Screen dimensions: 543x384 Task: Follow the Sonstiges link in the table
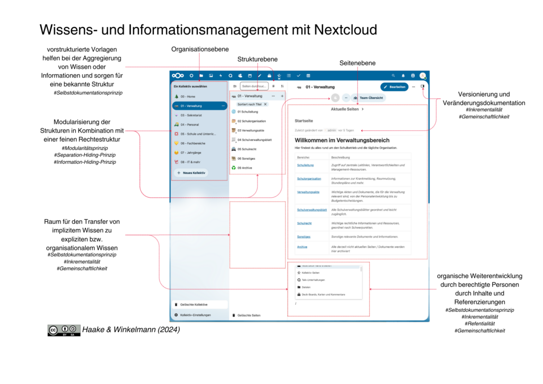tap(304, 237)
